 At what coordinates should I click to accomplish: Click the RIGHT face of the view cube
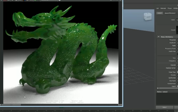pyautogui.click(x=148, y=17)
